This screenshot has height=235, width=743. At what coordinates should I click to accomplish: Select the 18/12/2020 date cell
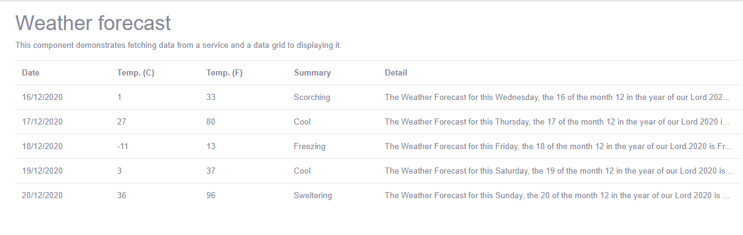(x=42, y=146)
